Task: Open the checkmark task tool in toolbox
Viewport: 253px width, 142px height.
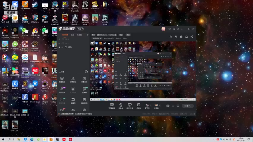Action: 84,80
